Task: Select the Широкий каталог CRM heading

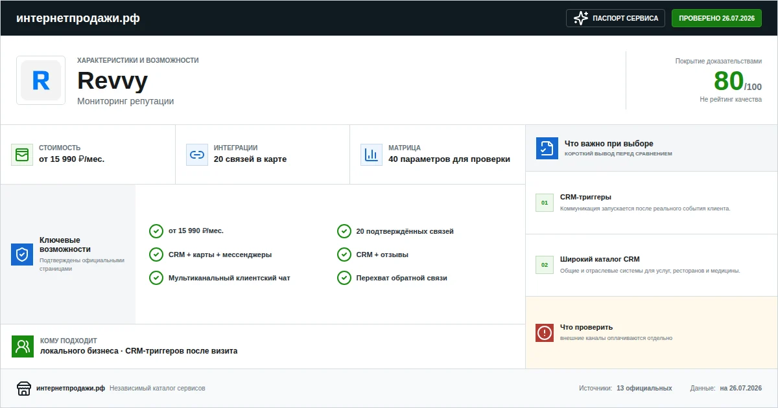Action: [x=600, y=259]
